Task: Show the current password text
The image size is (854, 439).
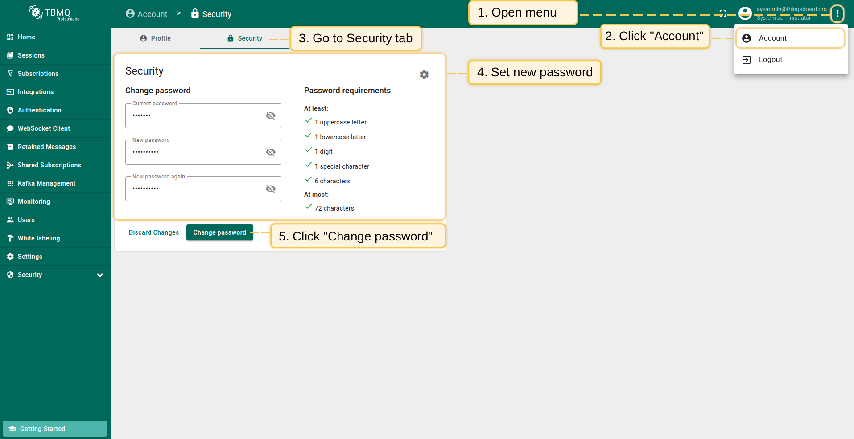Action: point(270,116)
